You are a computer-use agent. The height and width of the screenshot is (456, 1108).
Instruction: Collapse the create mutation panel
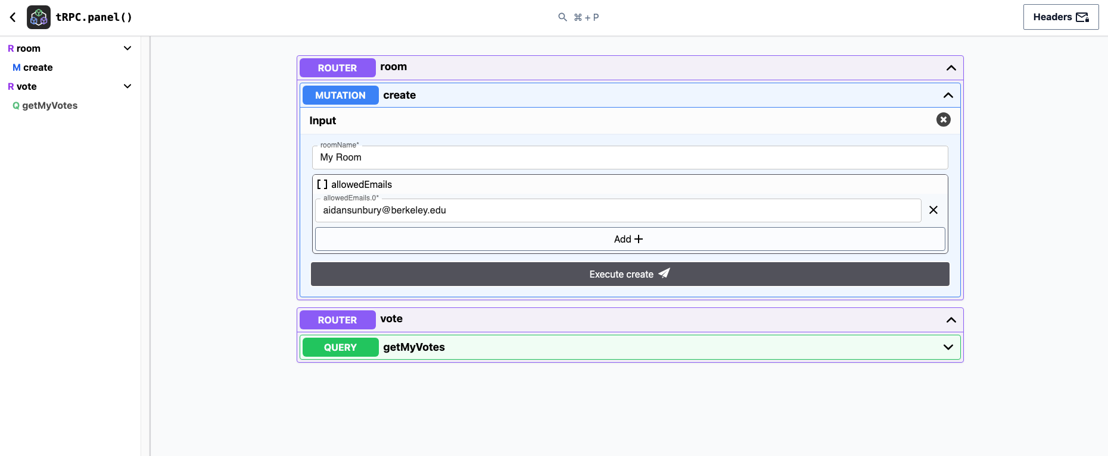(x=948, y=95)
